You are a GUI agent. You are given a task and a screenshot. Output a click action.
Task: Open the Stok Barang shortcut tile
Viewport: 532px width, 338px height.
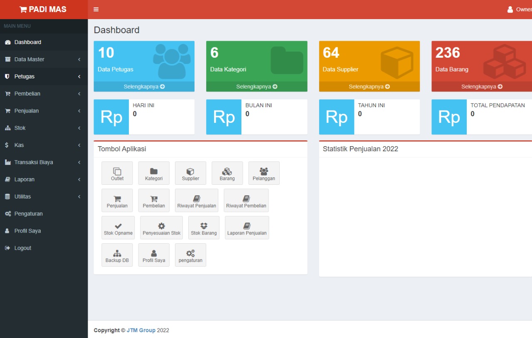pos(204,228)
